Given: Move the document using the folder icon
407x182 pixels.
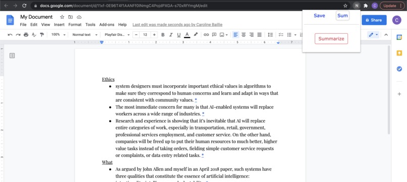Looking at the screenshot, I should pyautogui.click(x=70, y=17).
